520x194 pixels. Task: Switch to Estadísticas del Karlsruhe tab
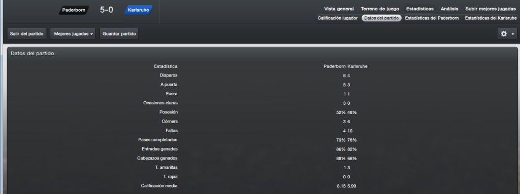click(491, 18)
